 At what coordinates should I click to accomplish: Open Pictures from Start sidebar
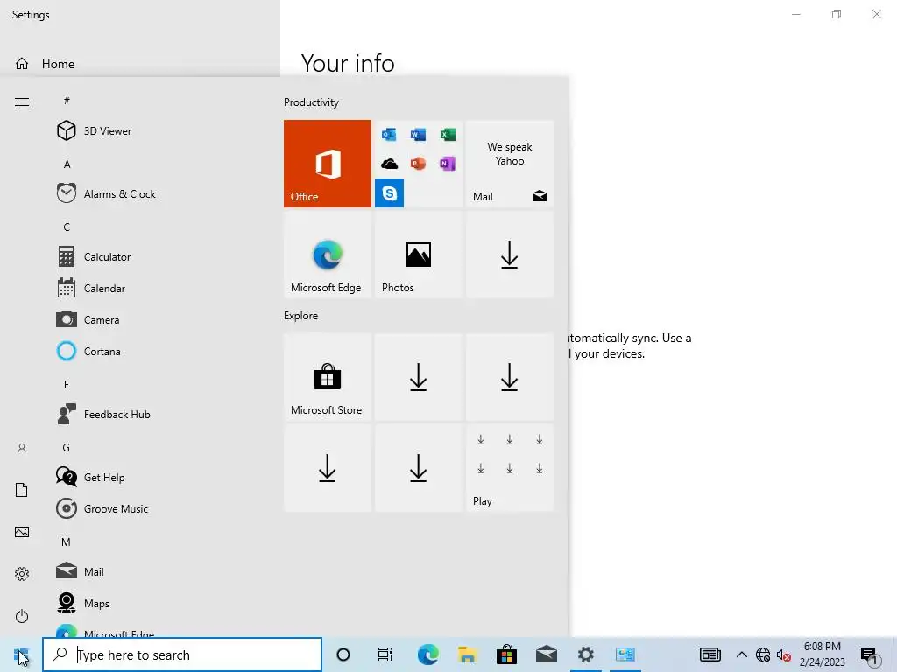(x=22, y=532)
